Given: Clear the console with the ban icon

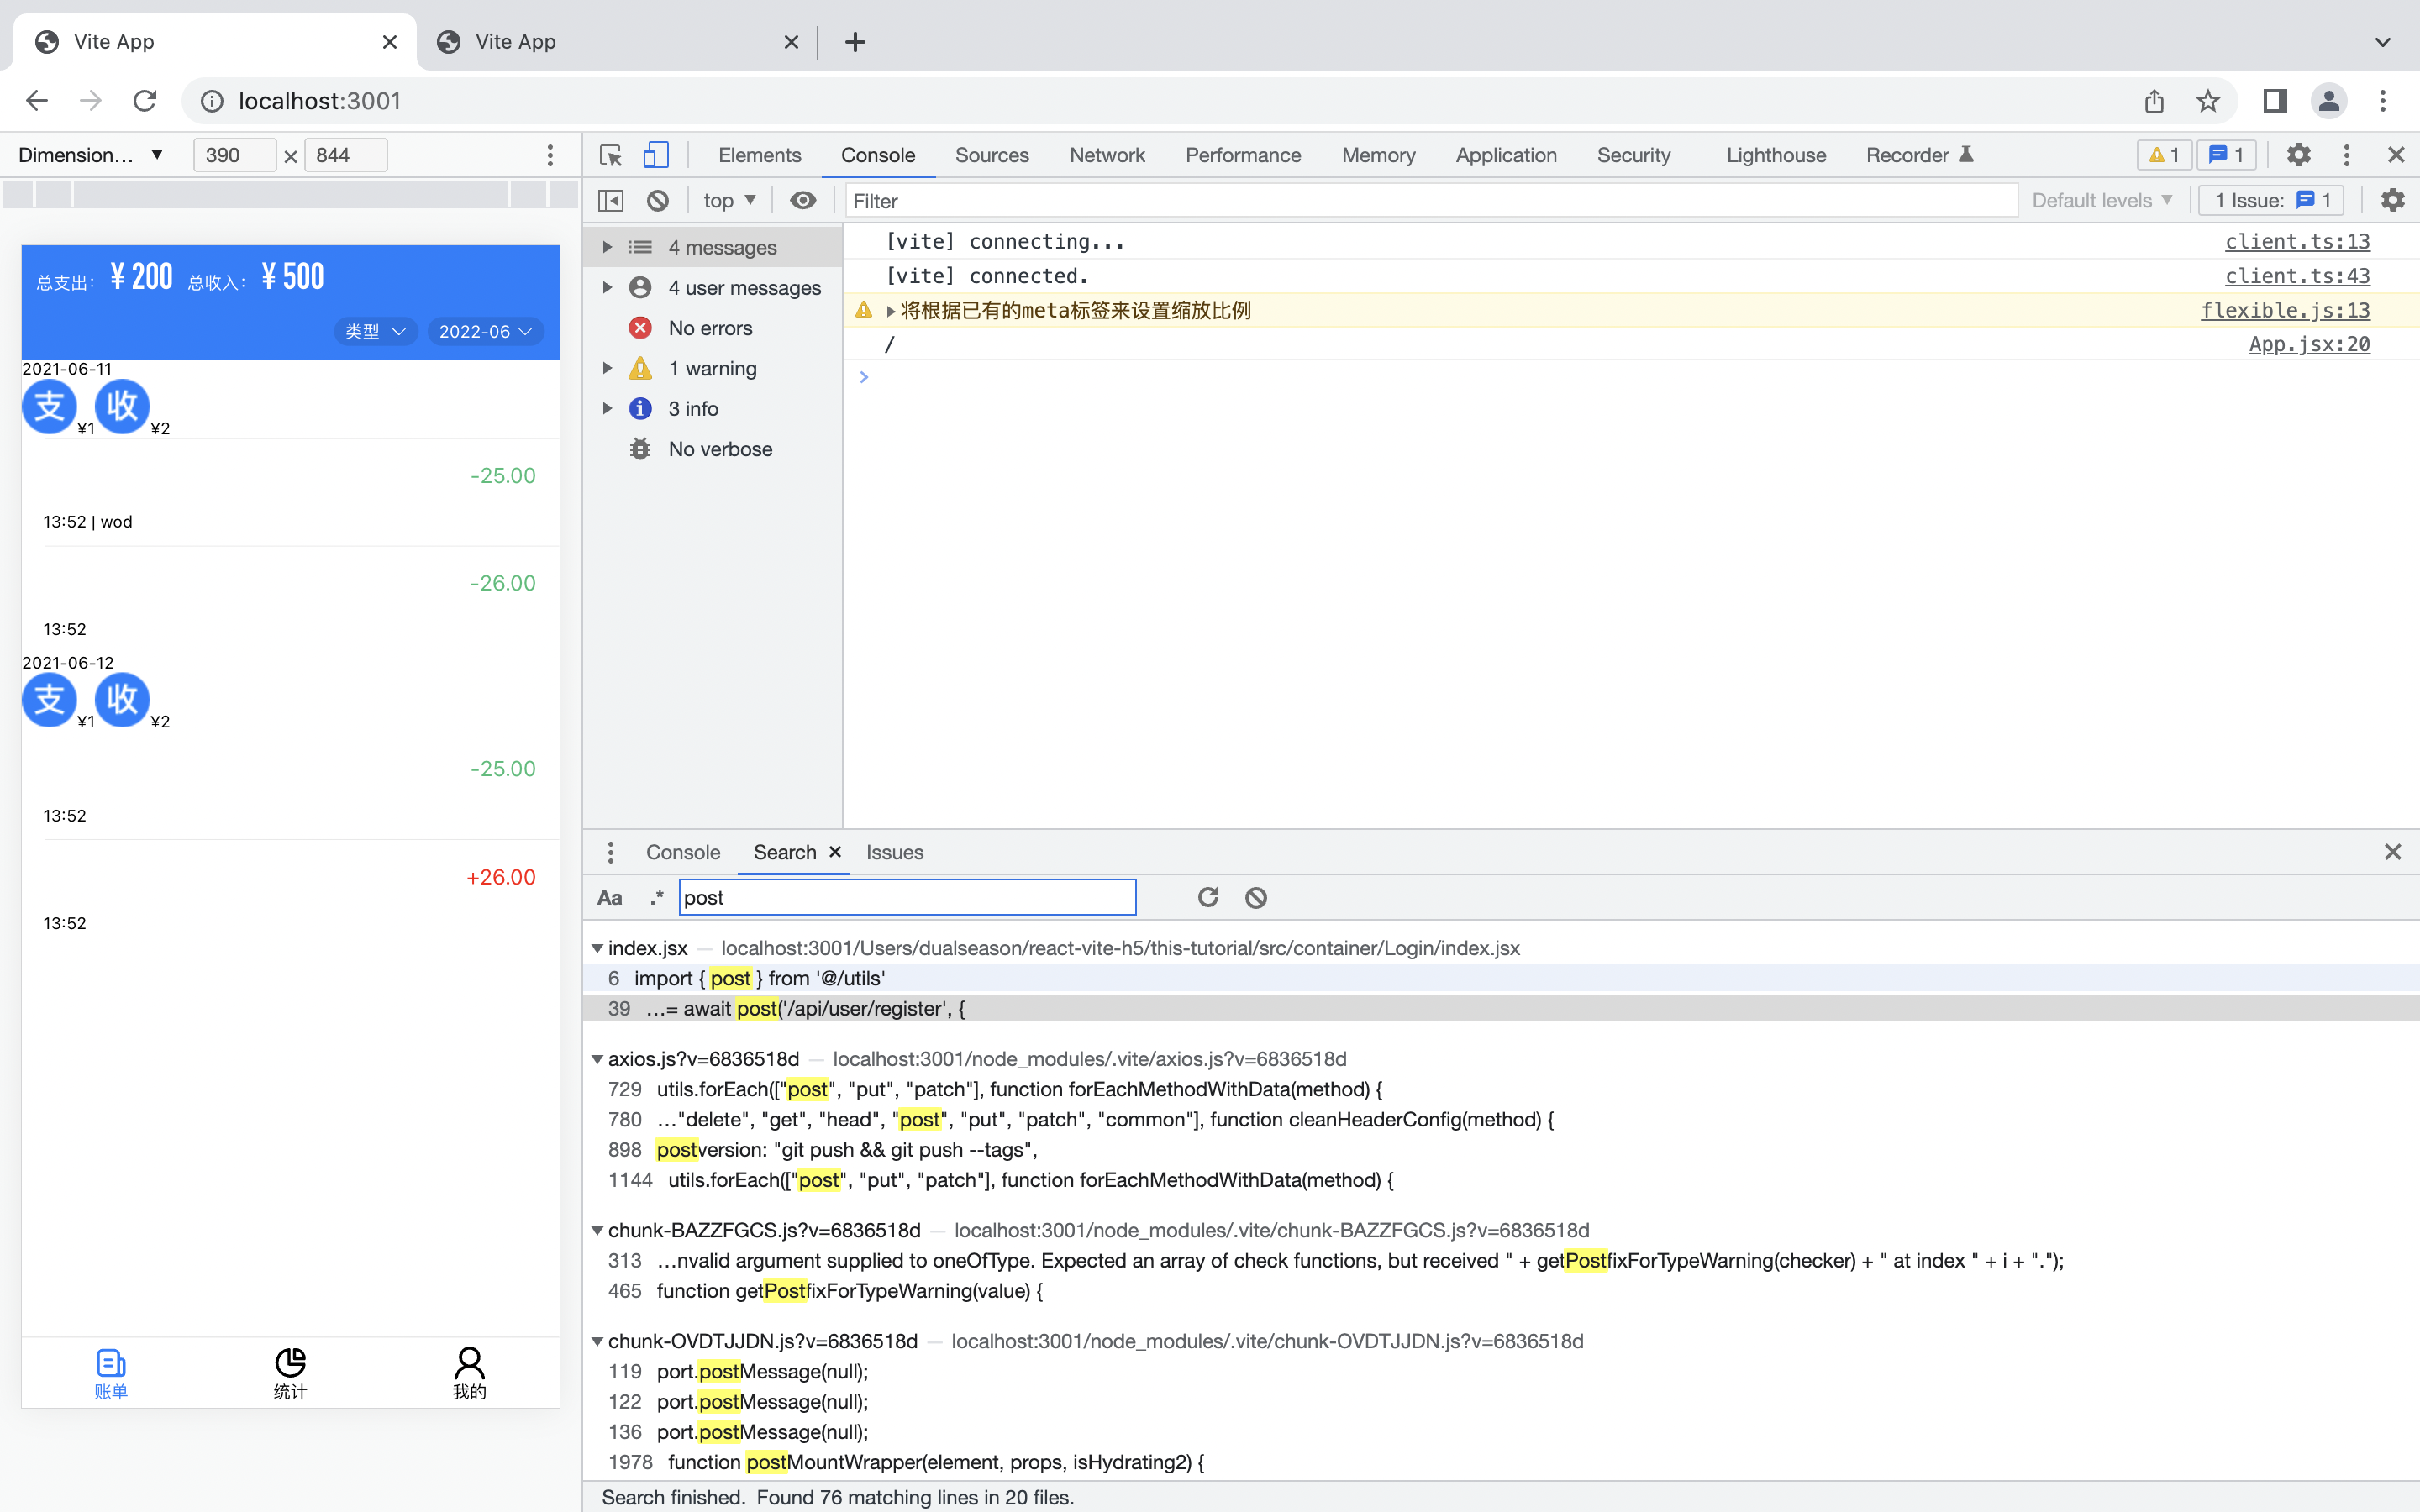Looking at the screenshot, I should pyautogui.click(x=658, y=201).
